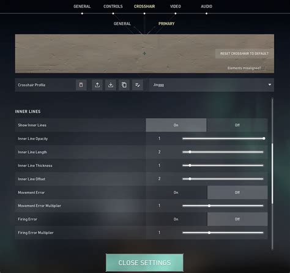The width and height of the screenshot is (290, 273).
Task: Click the settings list vertical scrollbar
Action: (x=272, y=173)
